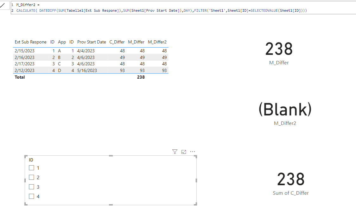Sort by the Ext Sub Respone column header
356x222 pixels.
pos(30,42)
